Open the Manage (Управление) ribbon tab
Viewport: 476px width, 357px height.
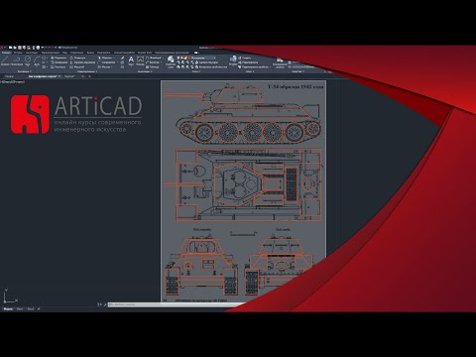coord(77,53)
